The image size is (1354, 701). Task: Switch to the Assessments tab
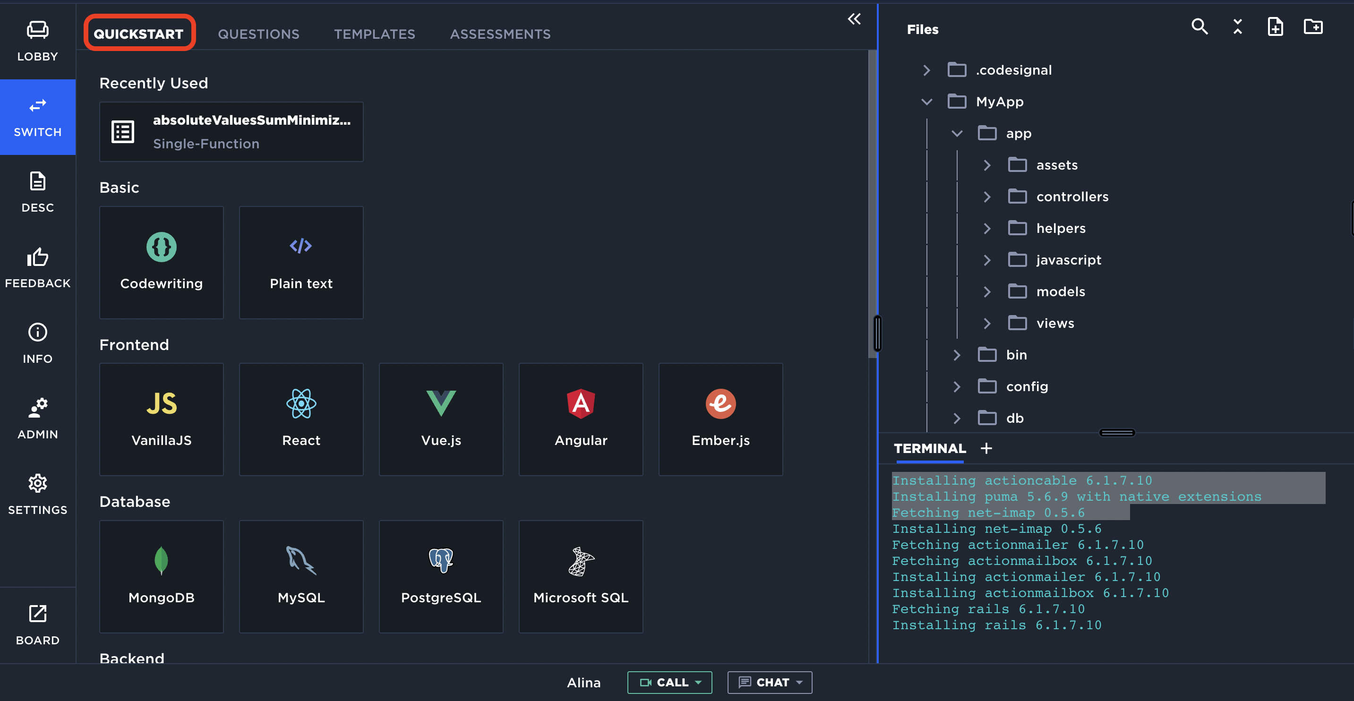(500, 34)
